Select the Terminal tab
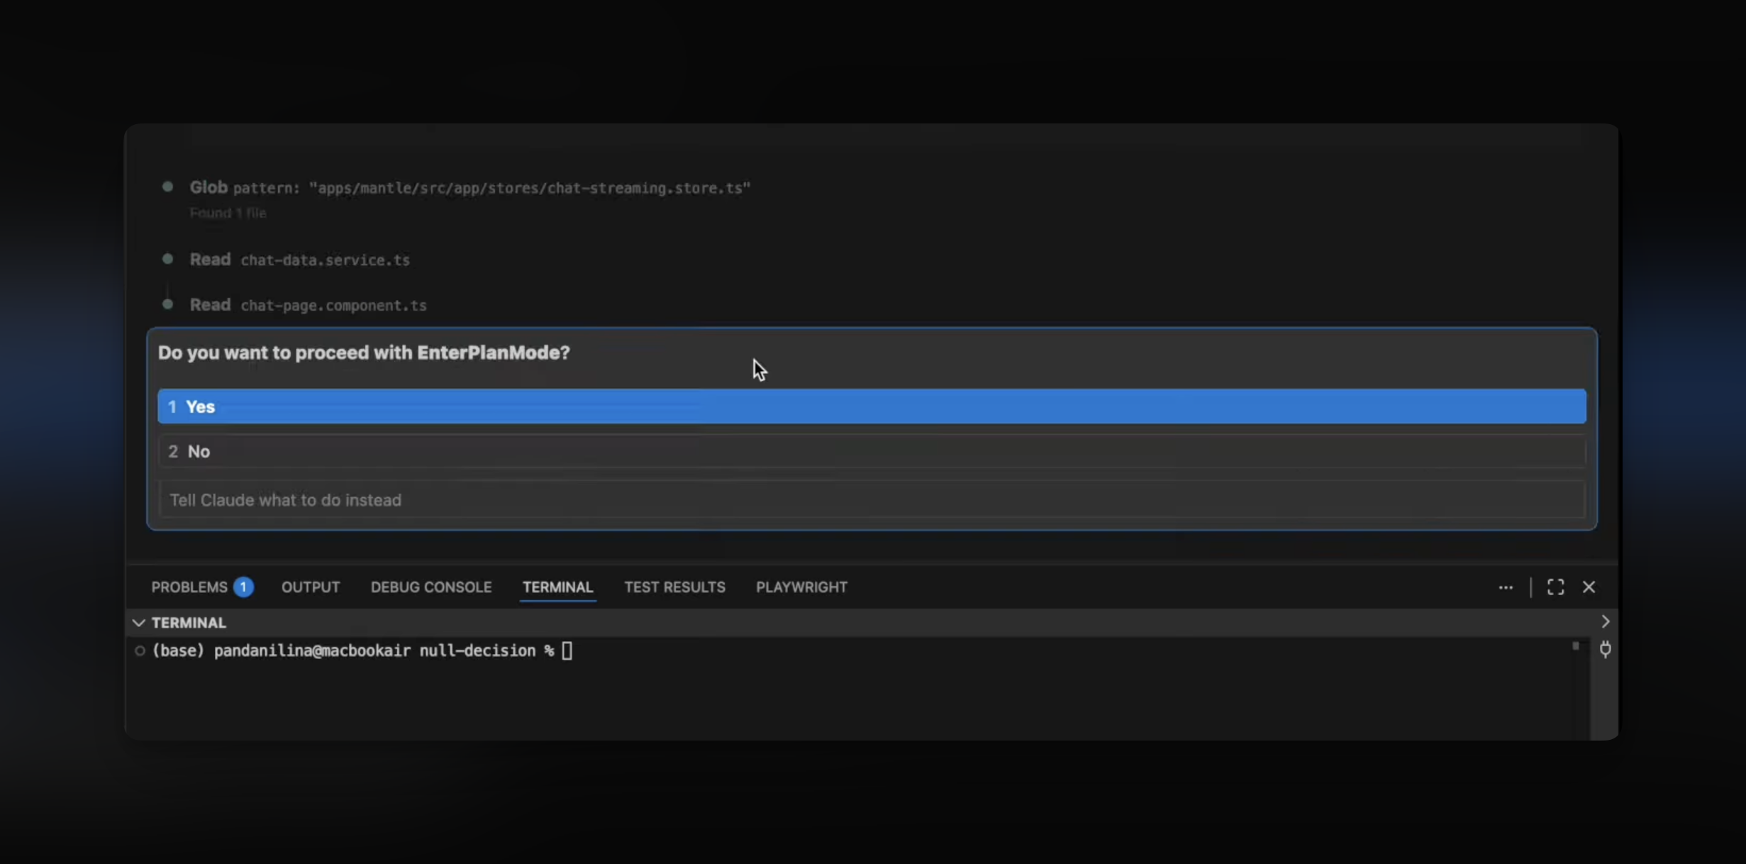1746x864 pixels. tap(557, 587)
